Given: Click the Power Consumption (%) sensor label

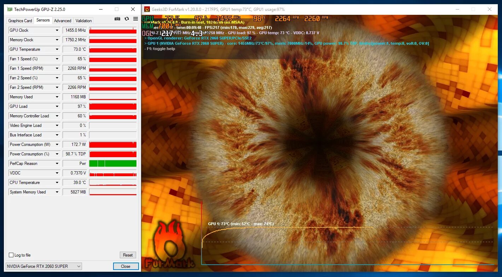Looking at the screenshot, I should click(x=29, y=154).
